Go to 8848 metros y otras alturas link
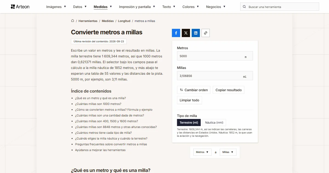The height and width of the screenshot is (173, 329). click(116, 127)
